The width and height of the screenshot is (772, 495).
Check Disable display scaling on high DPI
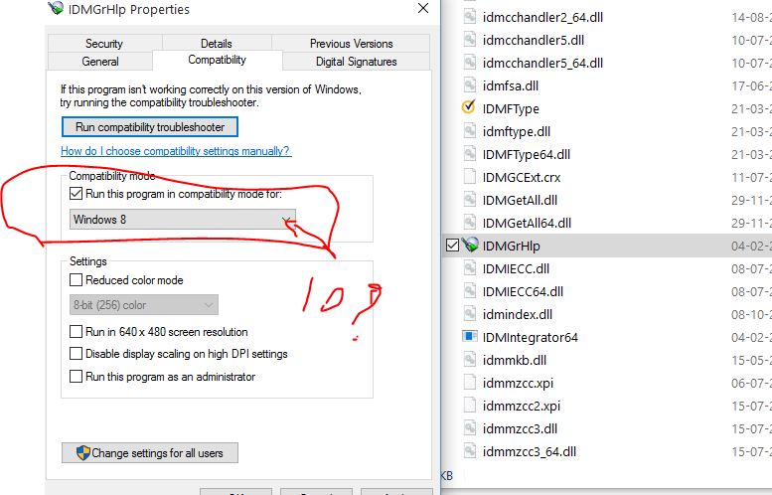click(76, 354)
